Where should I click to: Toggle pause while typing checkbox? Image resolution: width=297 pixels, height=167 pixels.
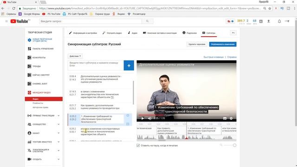point(138,145)
